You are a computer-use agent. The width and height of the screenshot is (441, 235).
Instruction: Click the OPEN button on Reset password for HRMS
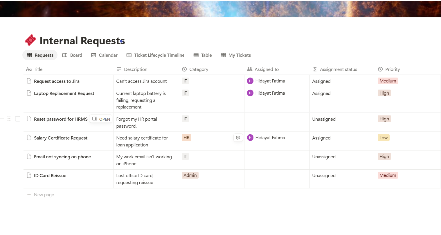[101, 119]
